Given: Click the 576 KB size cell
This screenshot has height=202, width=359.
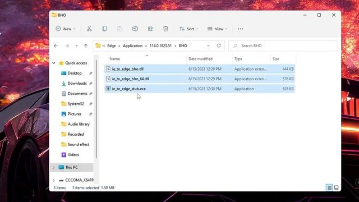Looking at the screenshot, I should click(x=288, y=79).
